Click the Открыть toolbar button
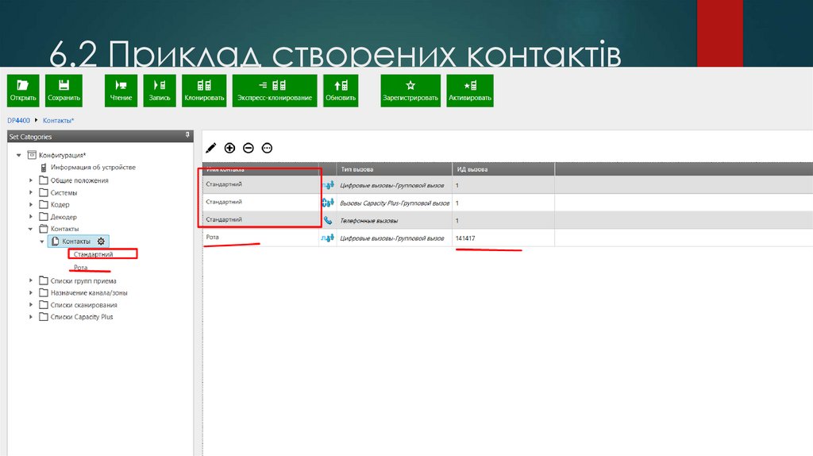Image resolution: width=813 pixels, height=456 pixels. (x=23, y=91)
